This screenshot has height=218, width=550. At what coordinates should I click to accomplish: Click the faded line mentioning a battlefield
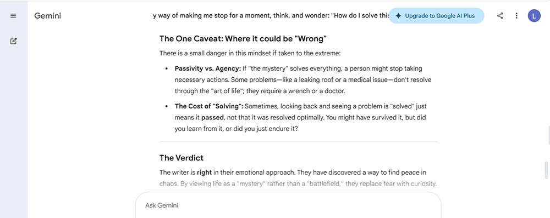click(298, 183)
